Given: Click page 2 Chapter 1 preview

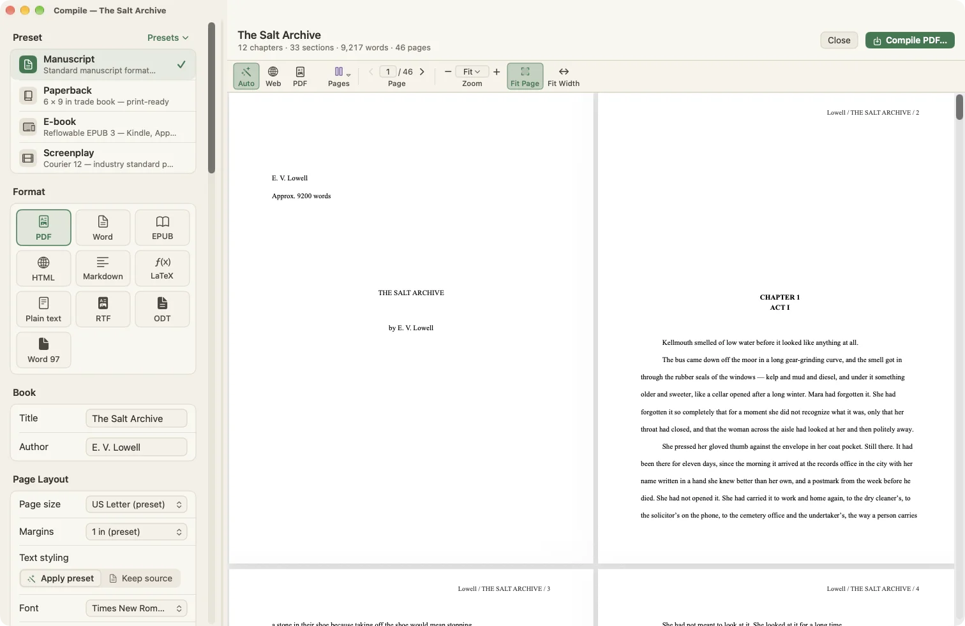Looking at the screenshot, I should (776, 328).
